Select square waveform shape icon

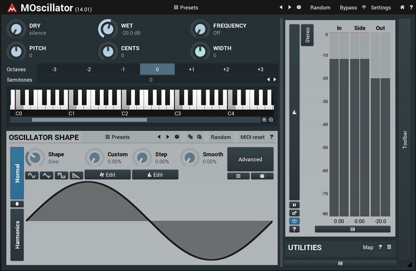[61, 175]
